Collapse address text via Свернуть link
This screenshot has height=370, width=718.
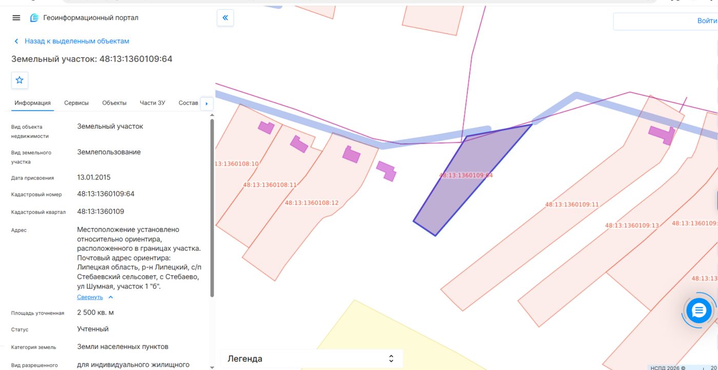point(90,297)
